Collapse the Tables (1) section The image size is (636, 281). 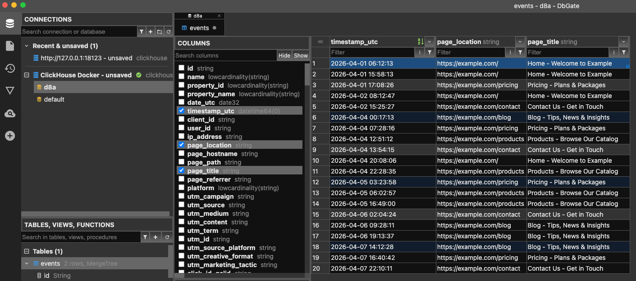pyautogui.click(x=27, y=251)
